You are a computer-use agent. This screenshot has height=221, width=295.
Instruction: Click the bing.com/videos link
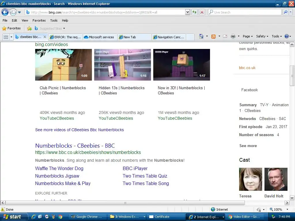coord(52,45)
